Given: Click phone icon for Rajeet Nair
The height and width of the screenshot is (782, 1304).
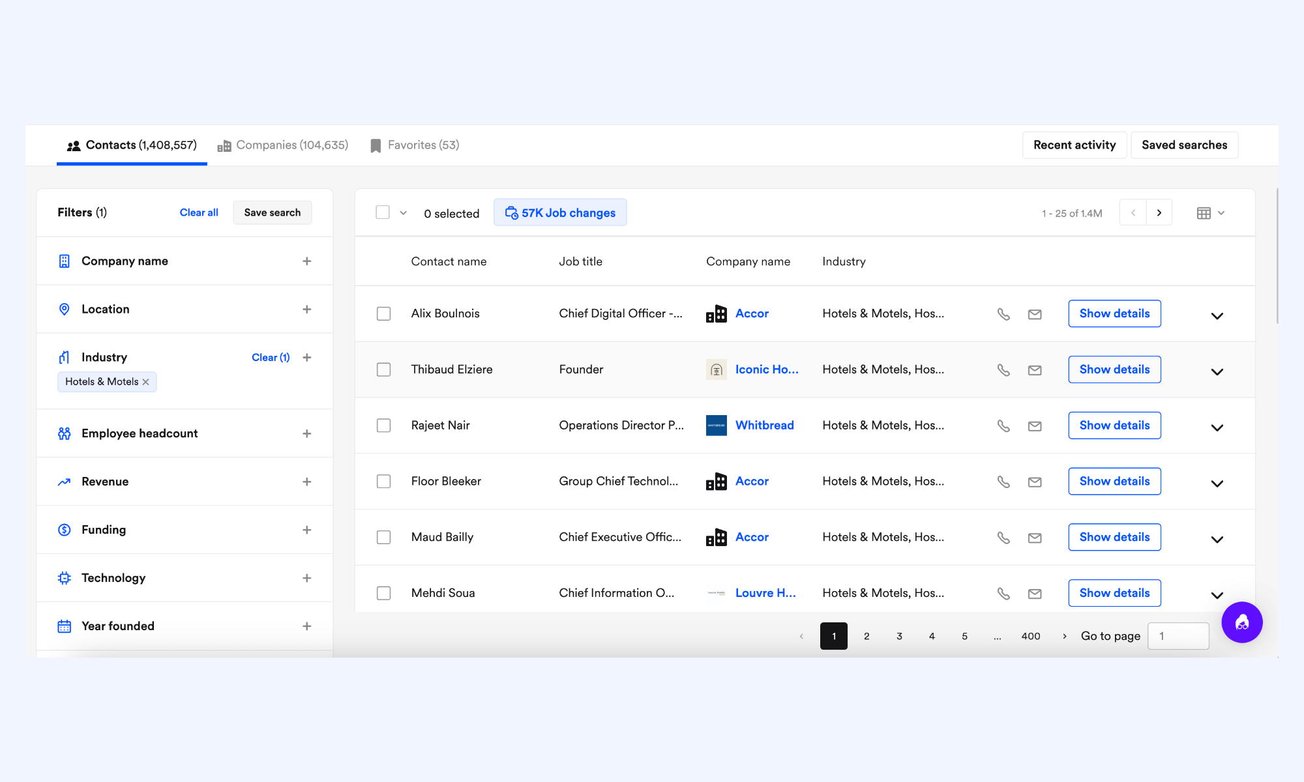Looking at the screenshot, I should point(1003,426).
